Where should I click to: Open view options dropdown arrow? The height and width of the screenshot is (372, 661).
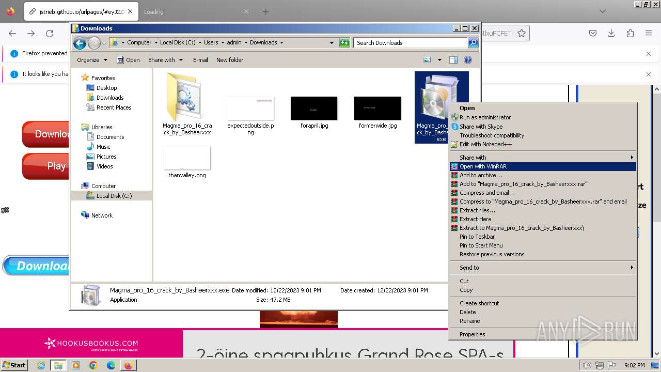click(439, 60)
